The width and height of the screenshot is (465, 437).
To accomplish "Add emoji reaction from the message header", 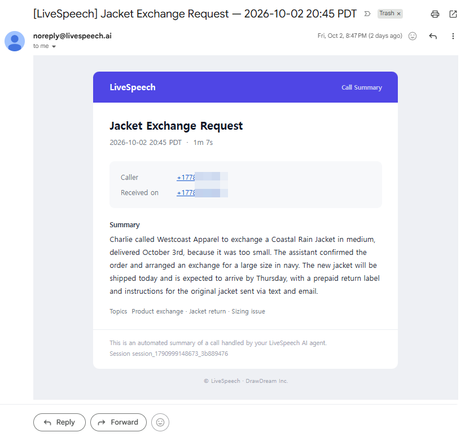I will click(412, 36).
